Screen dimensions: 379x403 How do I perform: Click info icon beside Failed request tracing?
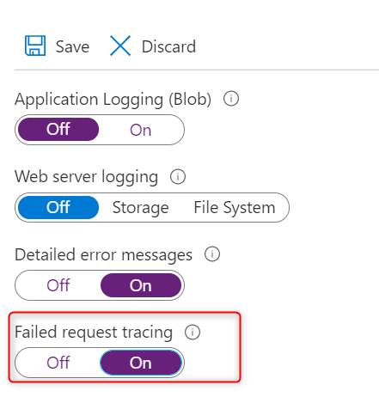coord(193,333)
